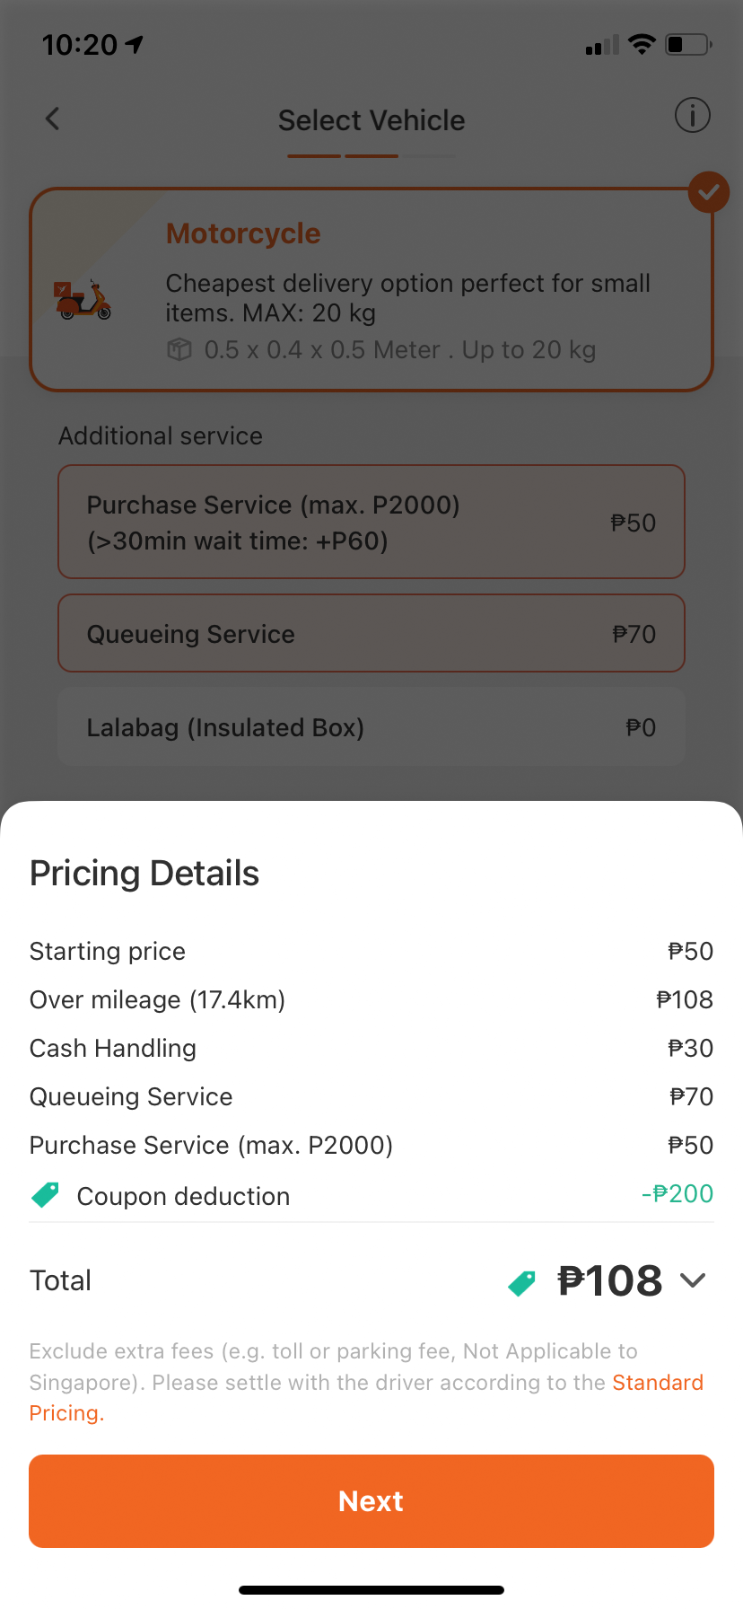
Task: Tap the battery indicator in status bar
Action: (688, 44)
